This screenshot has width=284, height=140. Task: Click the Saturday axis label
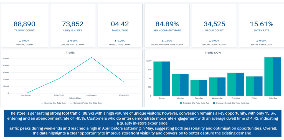(x=273, y=98)
